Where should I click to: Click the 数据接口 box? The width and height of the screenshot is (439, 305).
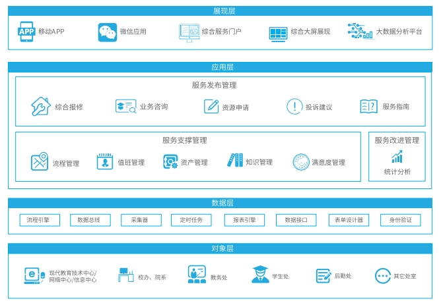pos(296,220)
